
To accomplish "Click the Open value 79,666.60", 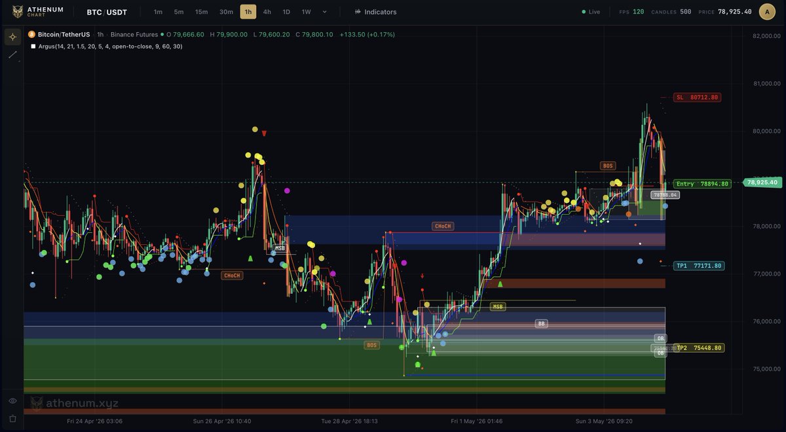I will tap(188, 34).
